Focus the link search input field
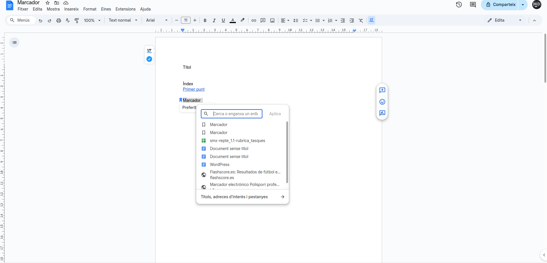The width and height of the screenshot is (547, 263). click(x=236, y=114)
